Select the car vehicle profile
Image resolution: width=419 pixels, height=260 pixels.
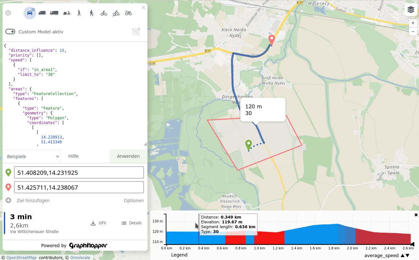point(30,13)
